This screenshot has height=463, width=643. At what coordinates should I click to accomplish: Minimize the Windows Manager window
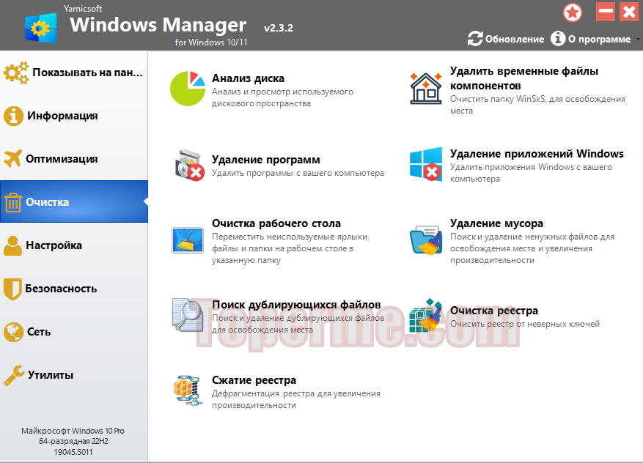point(606,12)
